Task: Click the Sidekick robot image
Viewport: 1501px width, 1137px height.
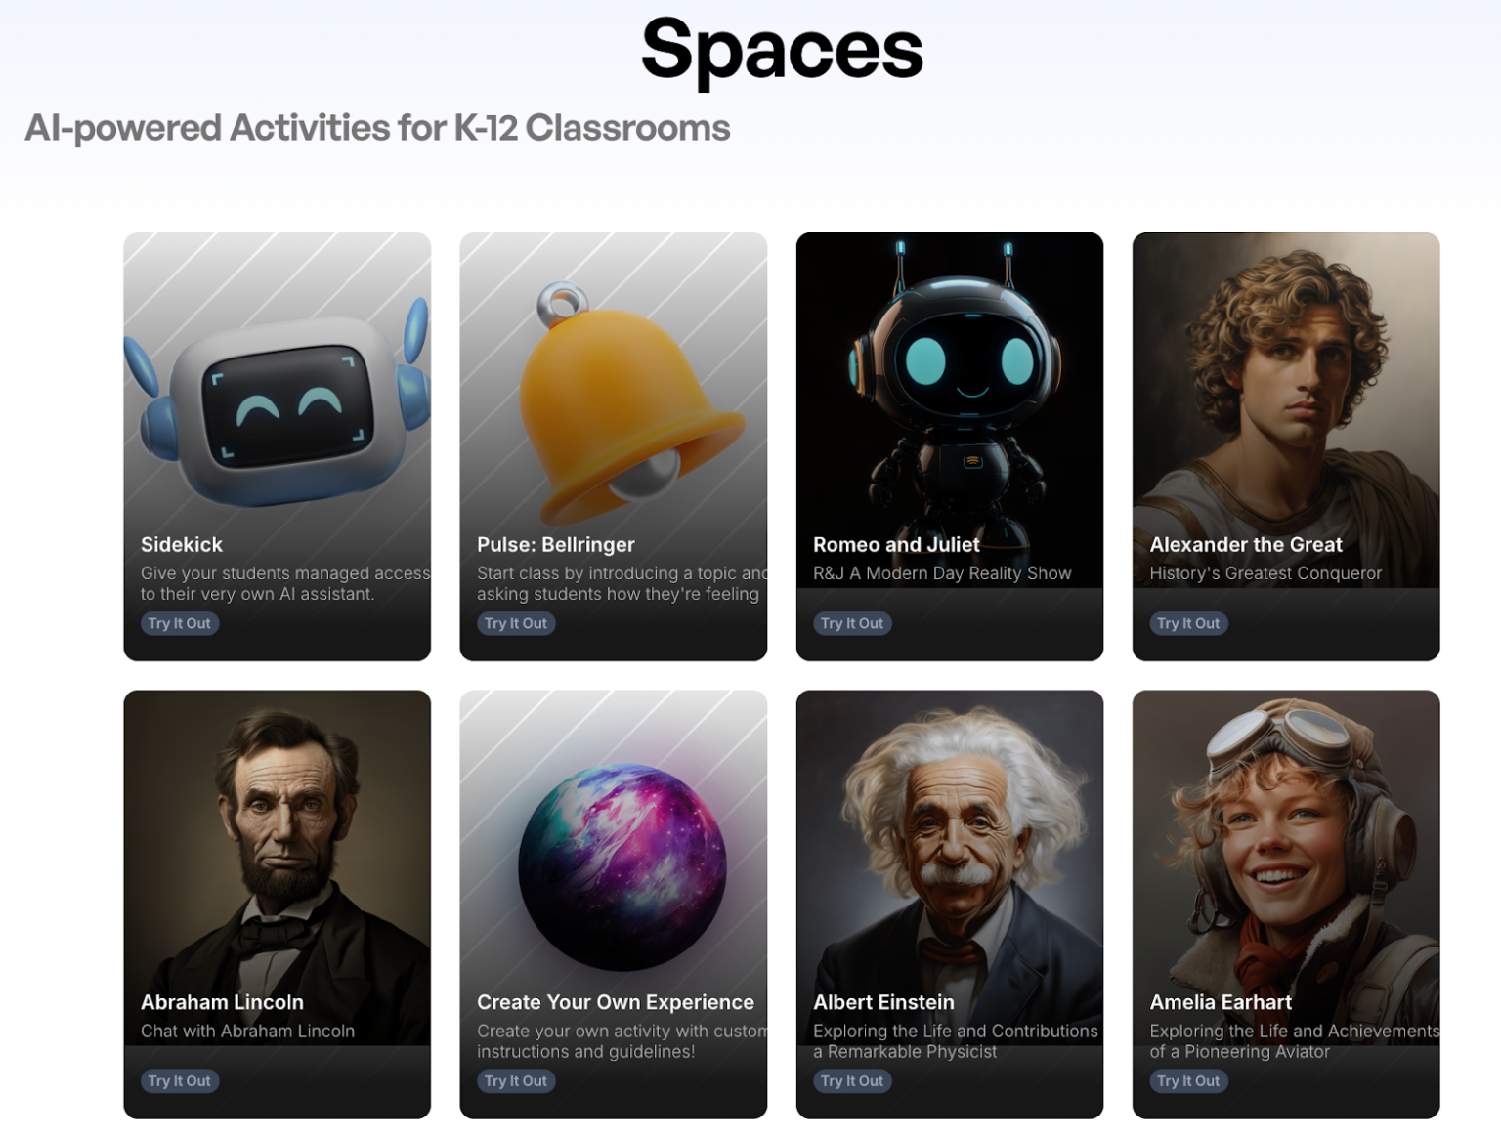Action: point(277,405)
